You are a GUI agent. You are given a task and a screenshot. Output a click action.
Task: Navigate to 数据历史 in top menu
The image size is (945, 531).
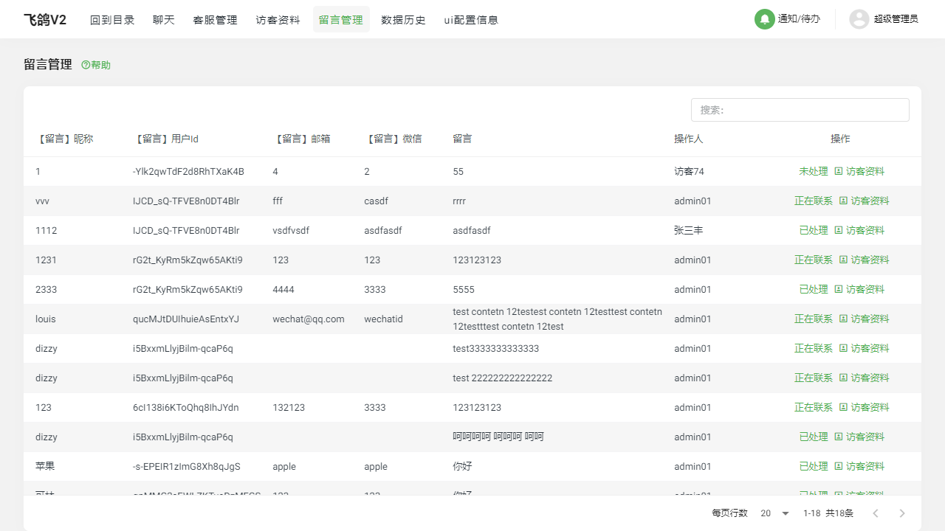tap(403, 20)
